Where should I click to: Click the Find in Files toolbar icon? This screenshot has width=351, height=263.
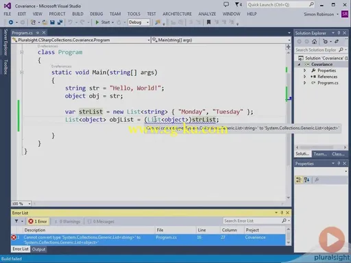(x=158, y=22)
